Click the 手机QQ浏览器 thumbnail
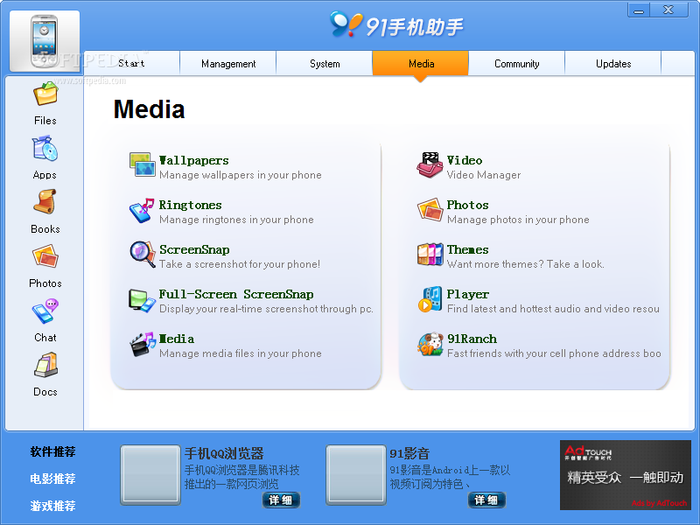 150,475
